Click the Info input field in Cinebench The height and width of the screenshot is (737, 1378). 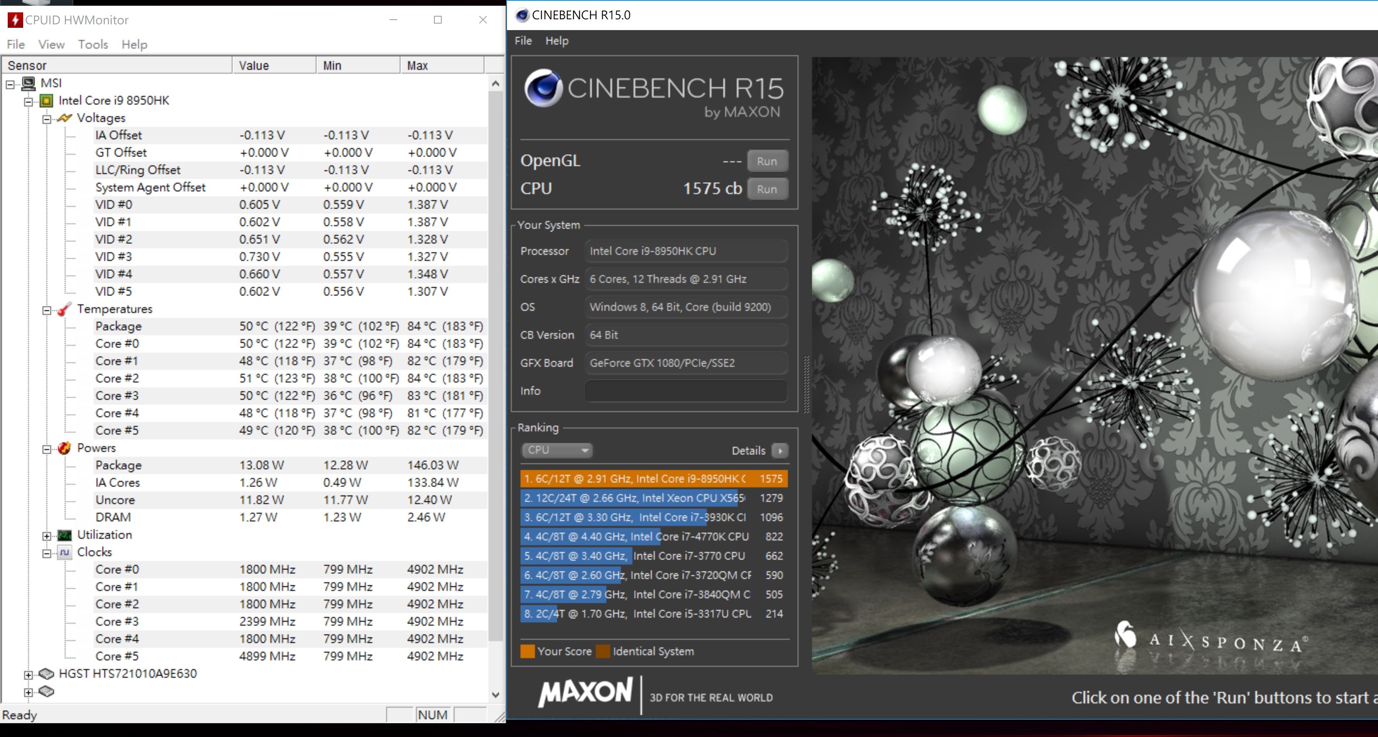point(686,390)
